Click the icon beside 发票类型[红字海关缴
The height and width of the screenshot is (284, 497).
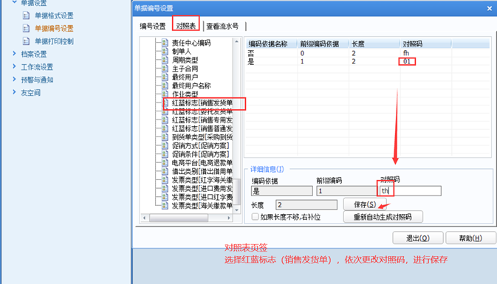165,180
